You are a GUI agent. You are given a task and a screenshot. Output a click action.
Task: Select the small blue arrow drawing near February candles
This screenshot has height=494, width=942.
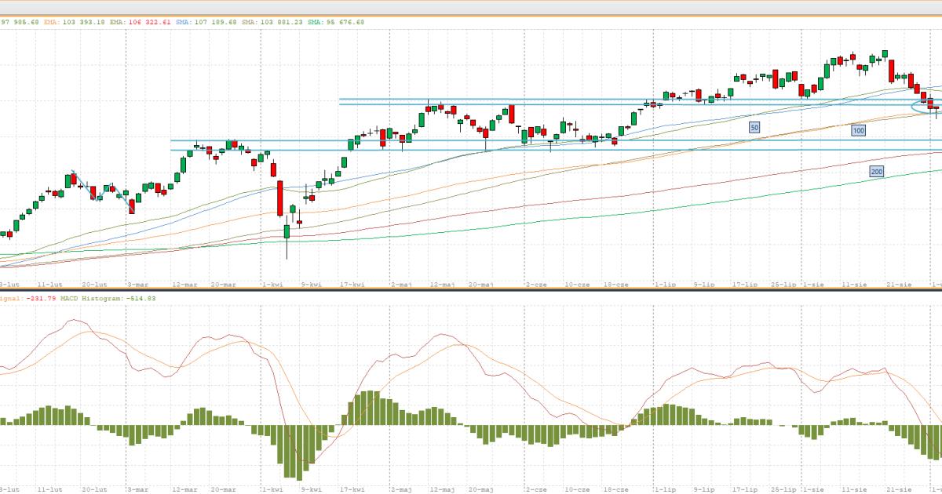point(77,177)
